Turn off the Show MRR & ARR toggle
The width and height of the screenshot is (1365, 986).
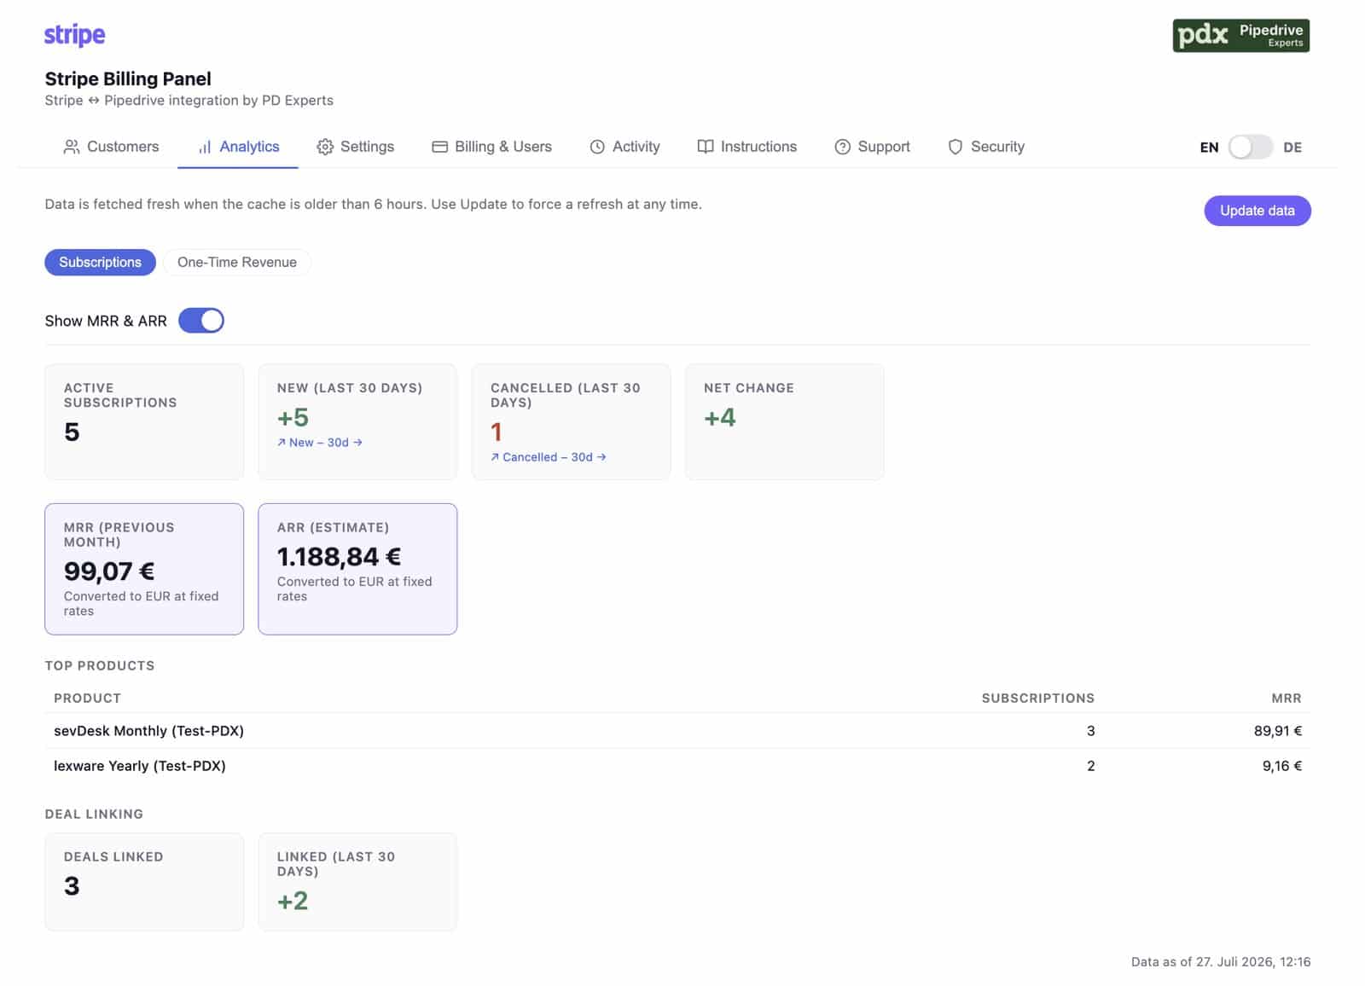201,321
